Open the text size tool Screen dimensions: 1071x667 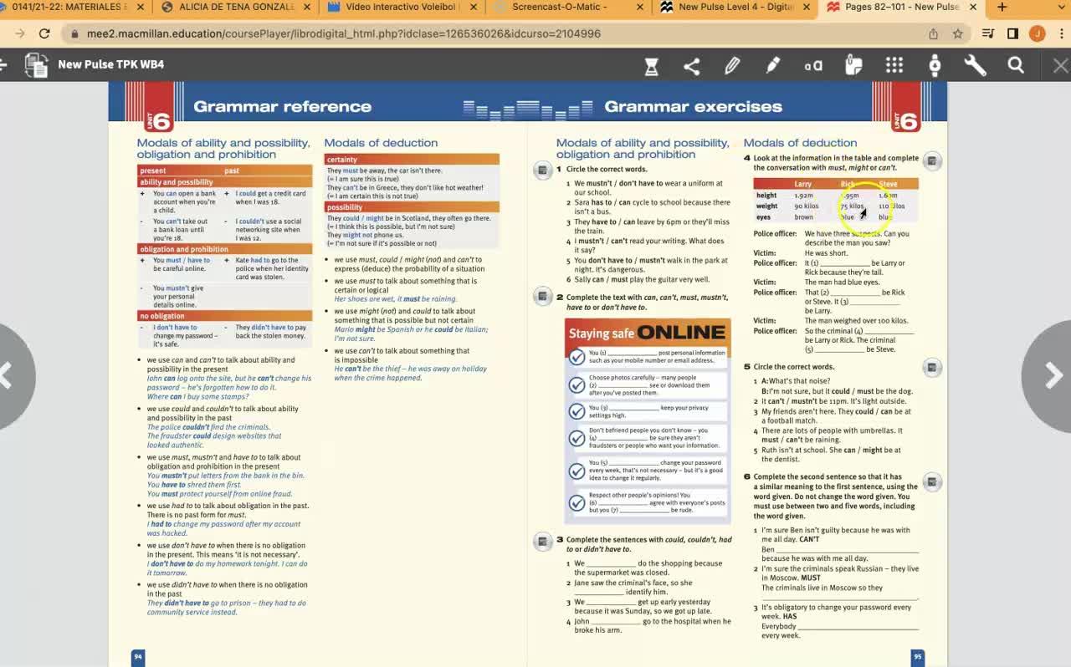click(x=813, y=65)
